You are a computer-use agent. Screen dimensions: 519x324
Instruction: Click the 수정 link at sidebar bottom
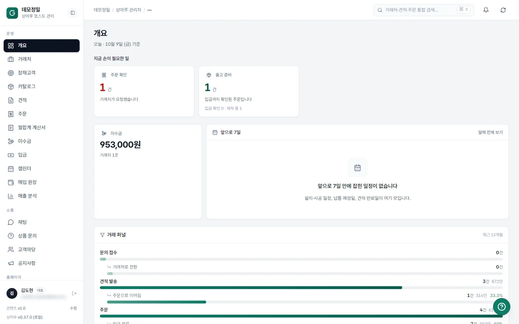click(73, 308)
